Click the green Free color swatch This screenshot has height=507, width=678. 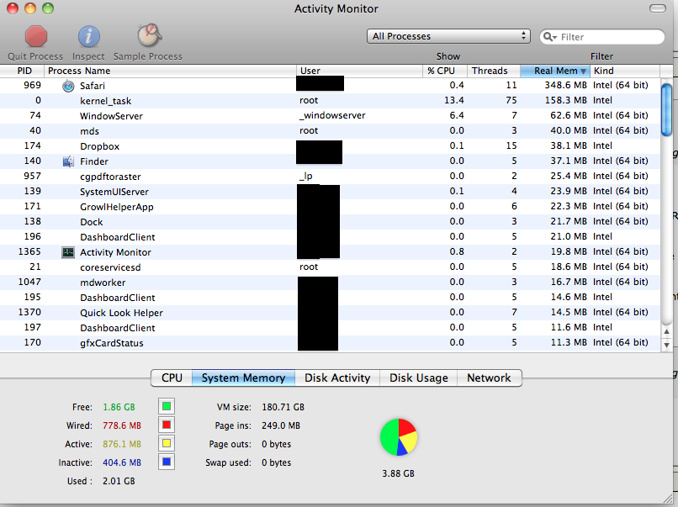167,407
